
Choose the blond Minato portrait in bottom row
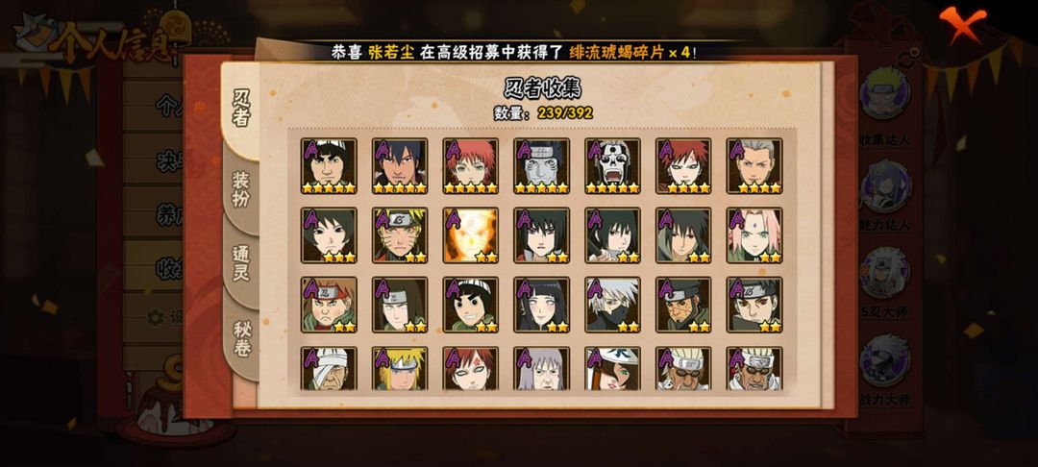(400, 368)
